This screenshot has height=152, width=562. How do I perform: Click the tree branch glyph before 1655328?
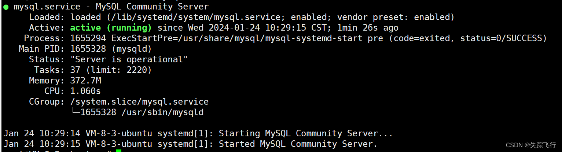click(76, 112)
